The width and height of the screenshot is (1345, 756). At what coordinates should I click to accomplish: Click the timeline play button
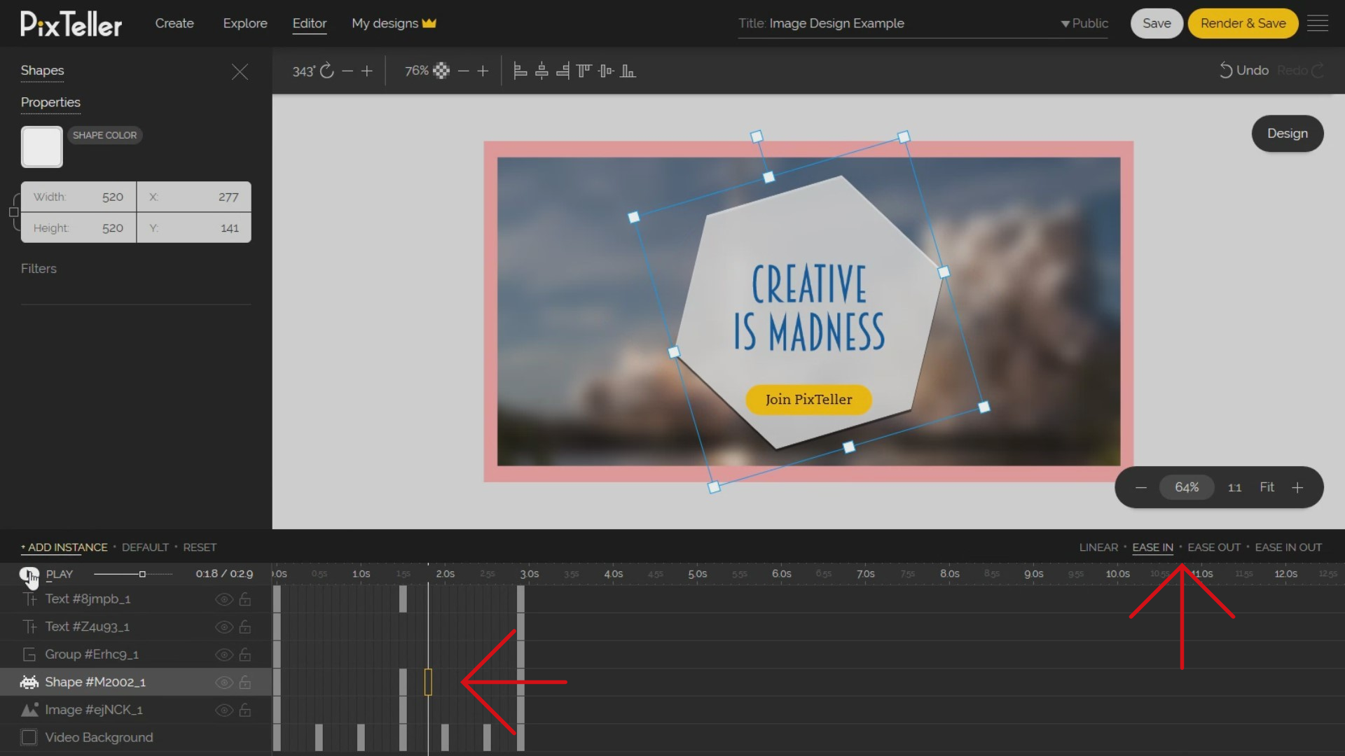point(29,575)
